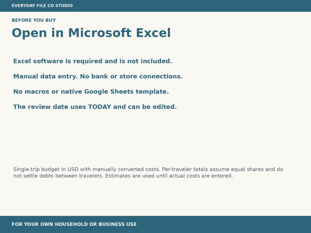Click the Single-trip budget in USD paragraph
Viewport: 311px width, 233px height.
148,172
